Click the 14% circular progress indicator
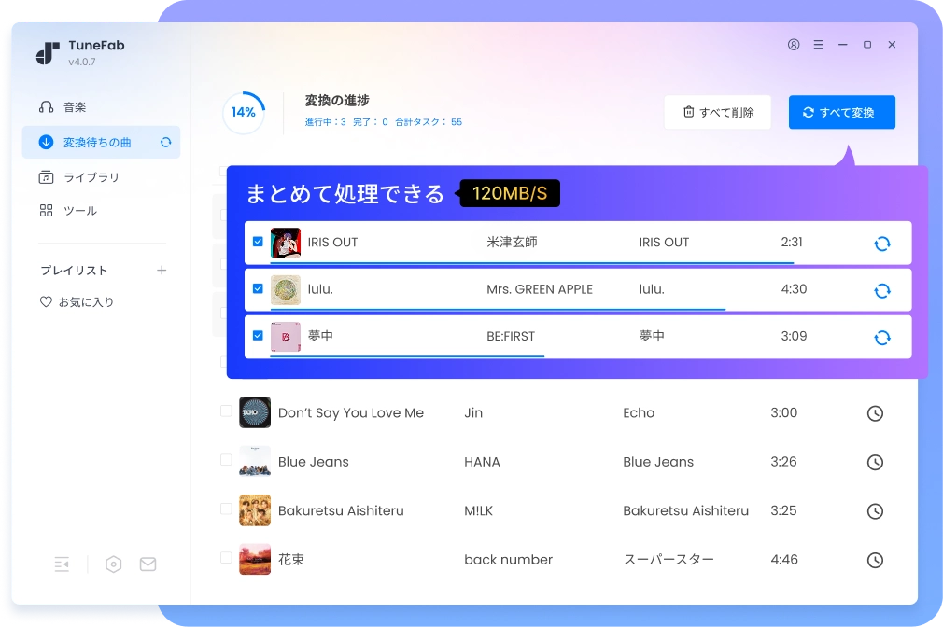Viewport: 943px width, 627px height. pyautogui.click(x=244, y=112)
